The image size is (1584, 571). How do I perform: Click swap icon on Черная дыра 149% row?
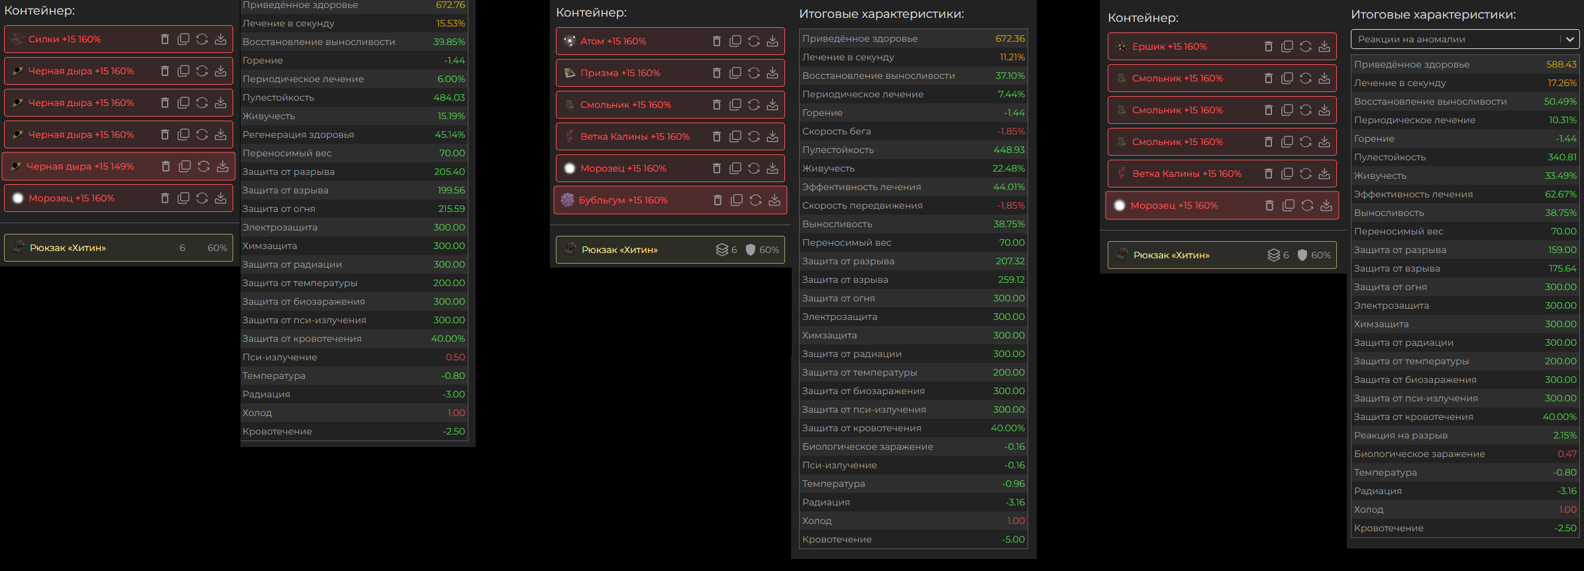click(x=203, y=166)
